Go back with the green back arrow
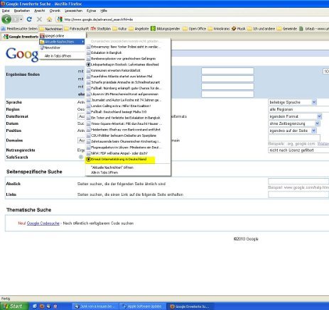This screenshot has width=329, height=310. coord(6,19)
